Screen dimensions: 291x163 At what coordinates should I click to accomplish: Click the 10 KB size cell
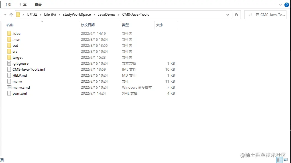(x=170, y=70)
